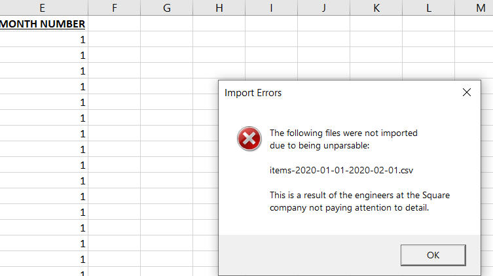493x276 pixels.
Task: Click the Import Errors title bar
Action: (327, 93)
